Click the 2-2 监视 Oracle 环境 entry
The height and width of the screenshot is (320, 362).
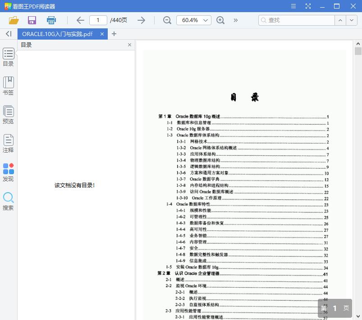[247, 286]
